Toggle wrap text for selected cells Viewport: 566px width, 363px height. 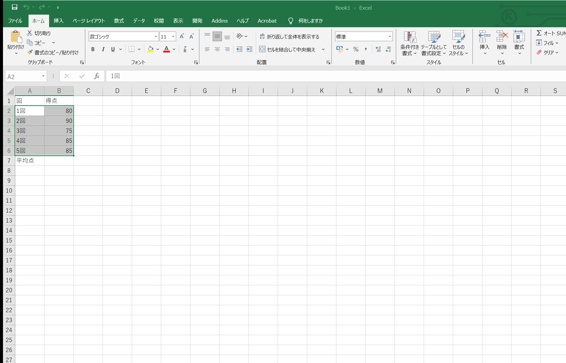tap(289, 37)
